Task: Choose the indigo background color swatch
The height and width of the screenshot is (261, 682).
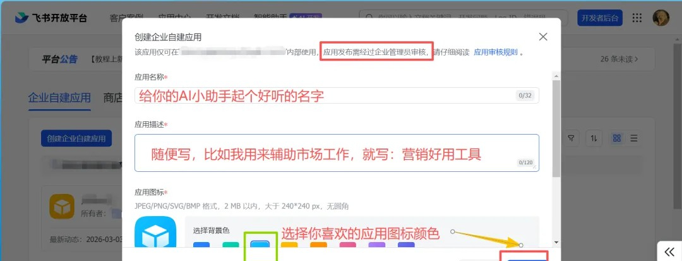Action: (x=406, y=245)
